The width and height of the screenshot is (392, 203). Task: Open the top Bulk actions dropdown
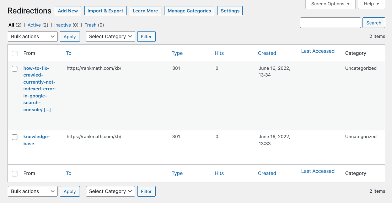[x=32, y=36]
